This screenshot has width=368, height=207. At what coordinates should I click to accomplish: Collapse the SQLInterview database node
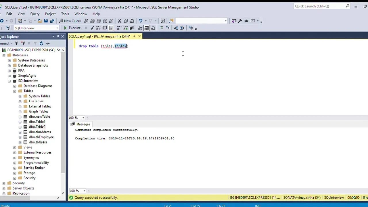pos(9,81)
